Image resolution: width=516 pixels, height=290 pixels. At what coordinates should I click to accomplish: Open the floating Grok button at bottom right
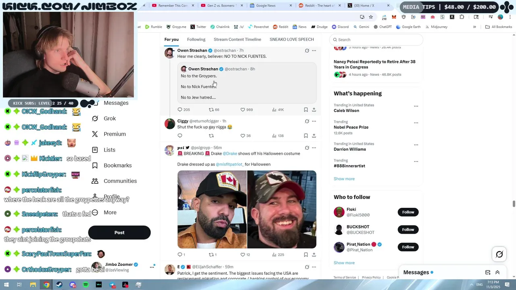tap(499, 254)
